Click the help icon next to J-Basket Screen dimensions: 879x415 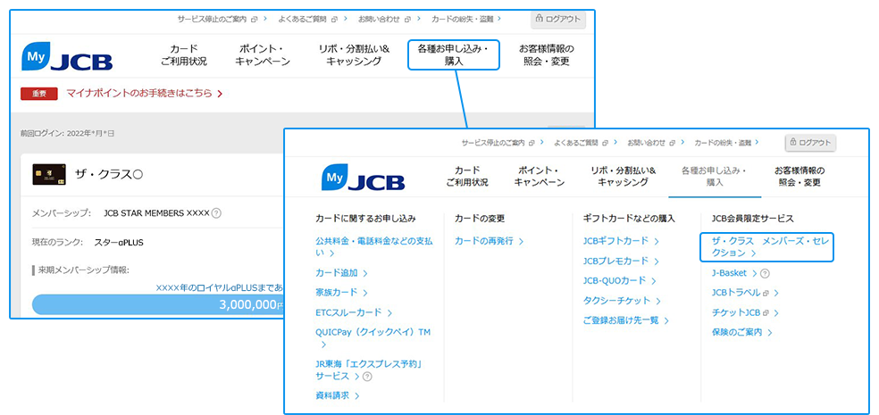click(x=766, y=273)
